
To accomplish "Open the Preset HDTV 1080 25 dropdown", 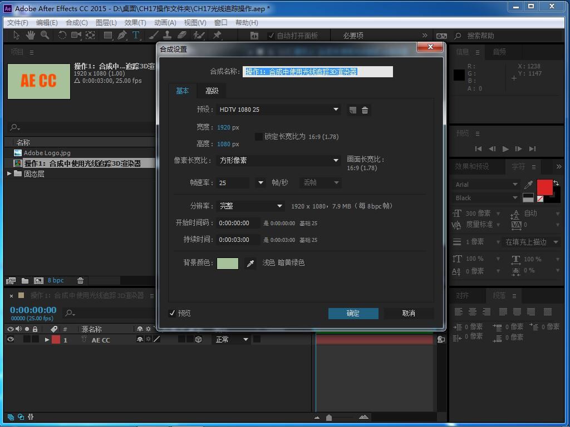I will (278, 110).
